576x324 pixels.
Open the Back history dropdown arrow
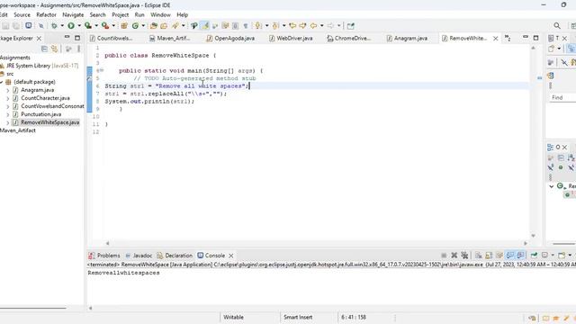click(321, 26)
